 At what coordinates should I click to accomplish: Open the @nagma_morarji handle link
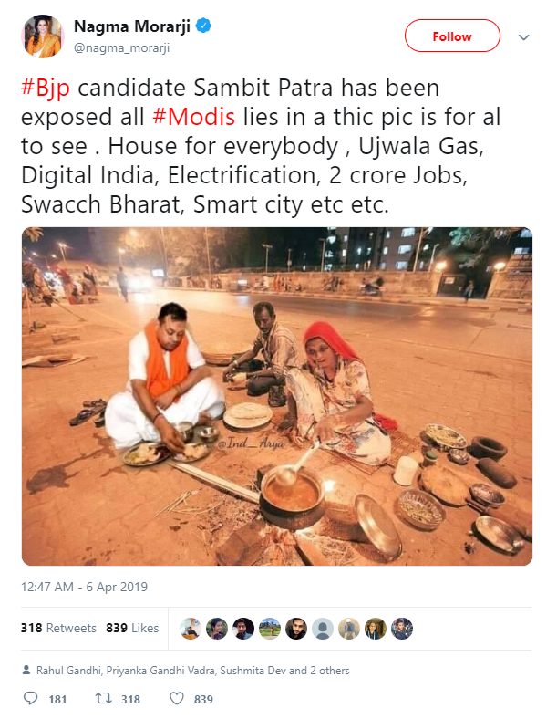coord(121,47)
